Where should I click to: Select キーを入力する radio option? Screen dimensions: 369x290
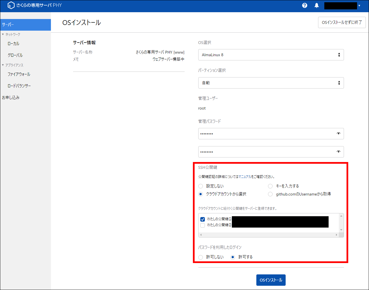point(270,186)
